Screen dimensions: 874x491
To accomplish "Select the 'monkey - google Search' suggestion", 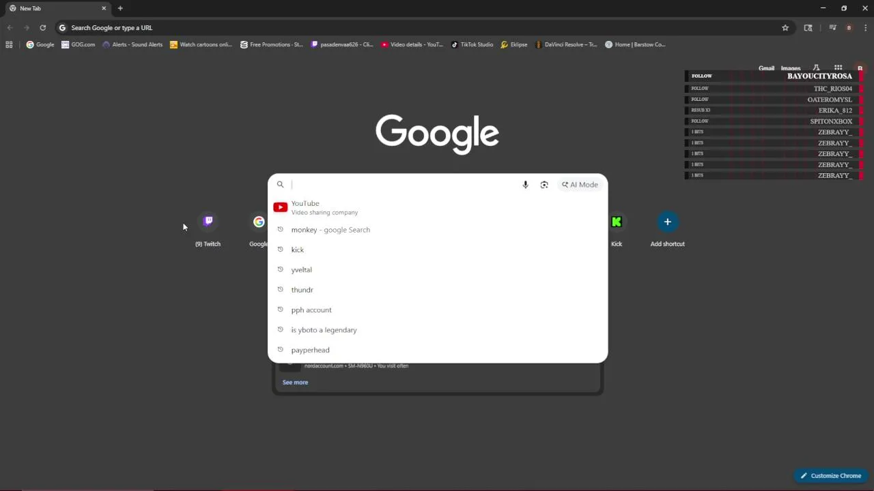I will [x=437, y=230].
